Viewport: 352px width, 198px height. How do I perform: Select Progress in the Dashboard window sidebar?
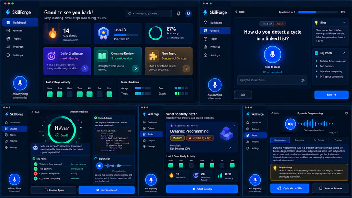pos(20,47)
